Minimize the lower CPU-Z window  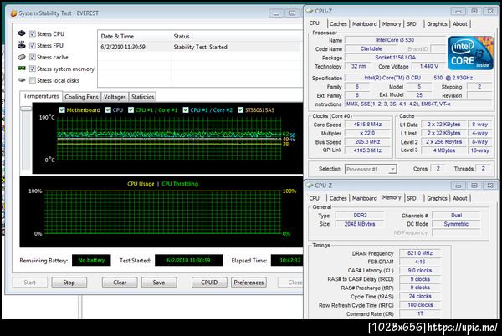click(x=458, y=186)
